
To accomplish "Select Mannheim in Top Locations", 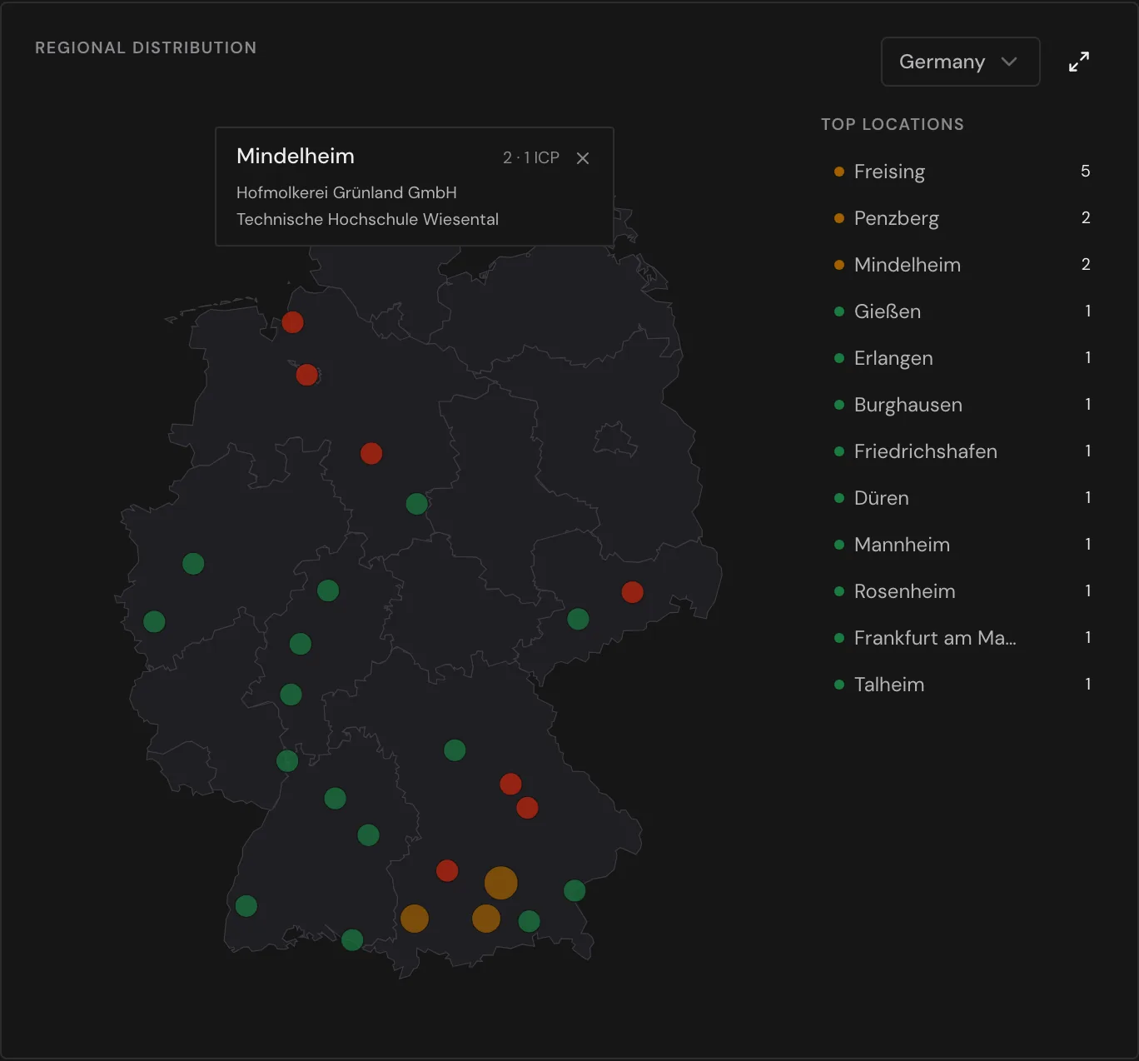I will pos(962,545).
